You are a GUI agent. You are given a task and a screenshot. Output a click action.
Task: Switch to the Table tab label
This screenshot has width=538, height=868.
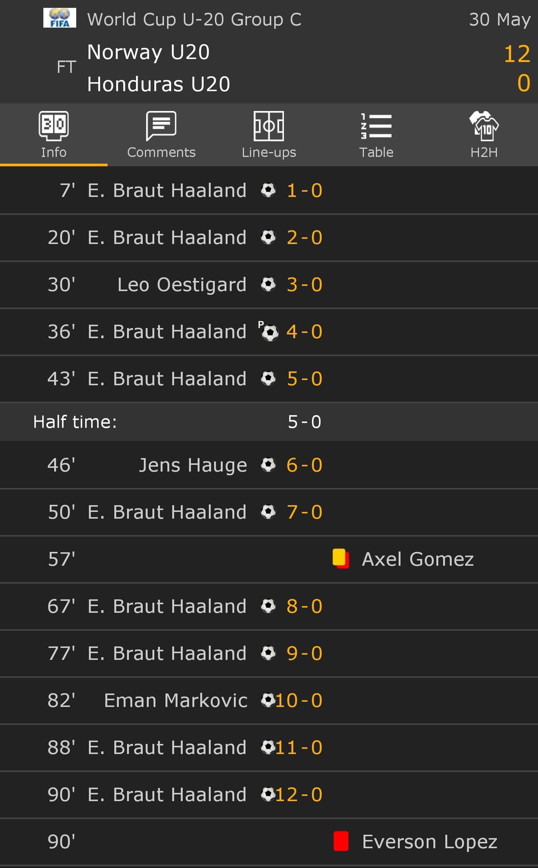[x=376, y=152]
